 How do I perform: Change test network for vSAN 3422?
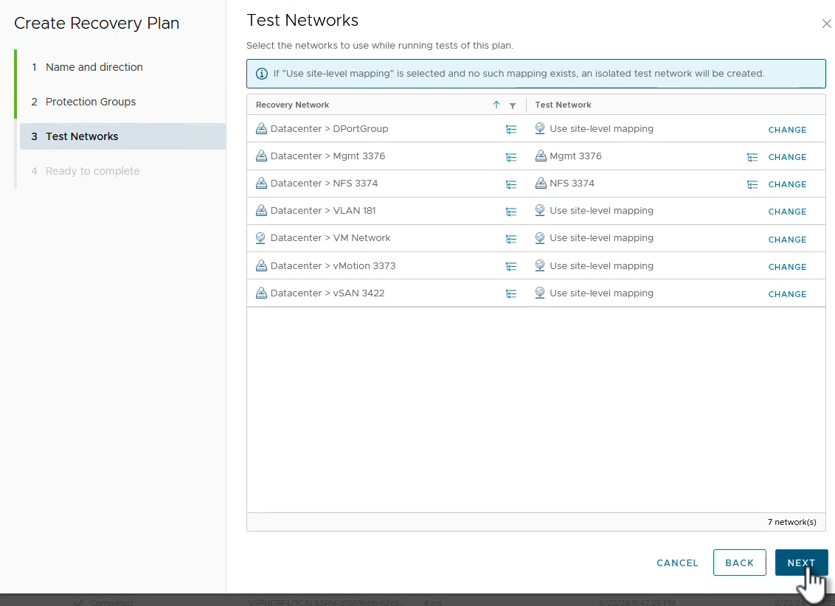(x=787, y=294)
